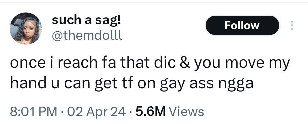Click the word Views beside the count
The height and width of the screenshot is (124, 308).
point(187,112)
